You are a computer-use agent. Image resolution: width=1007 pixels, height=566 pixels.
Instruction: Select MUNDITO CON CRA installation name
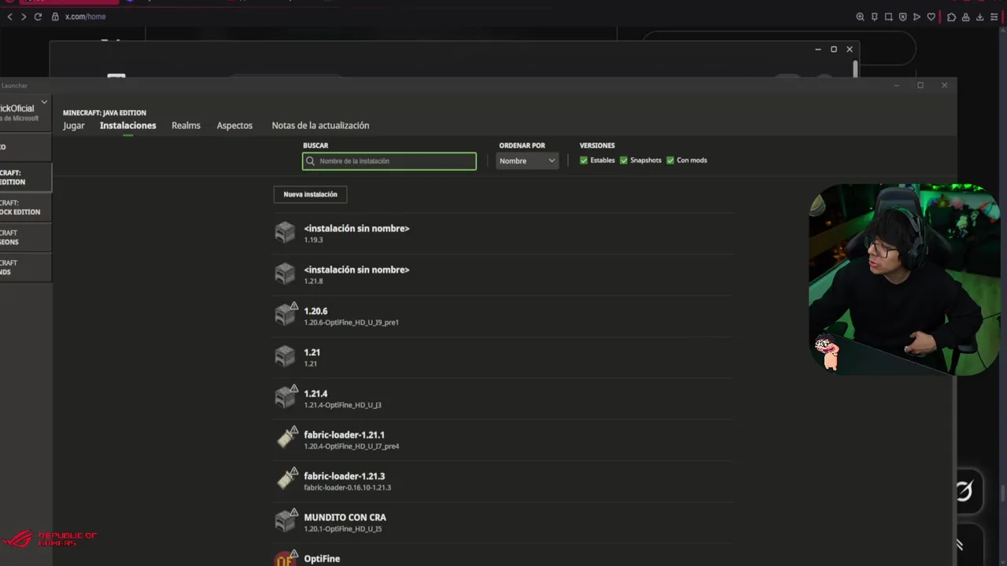click(345, 517)
